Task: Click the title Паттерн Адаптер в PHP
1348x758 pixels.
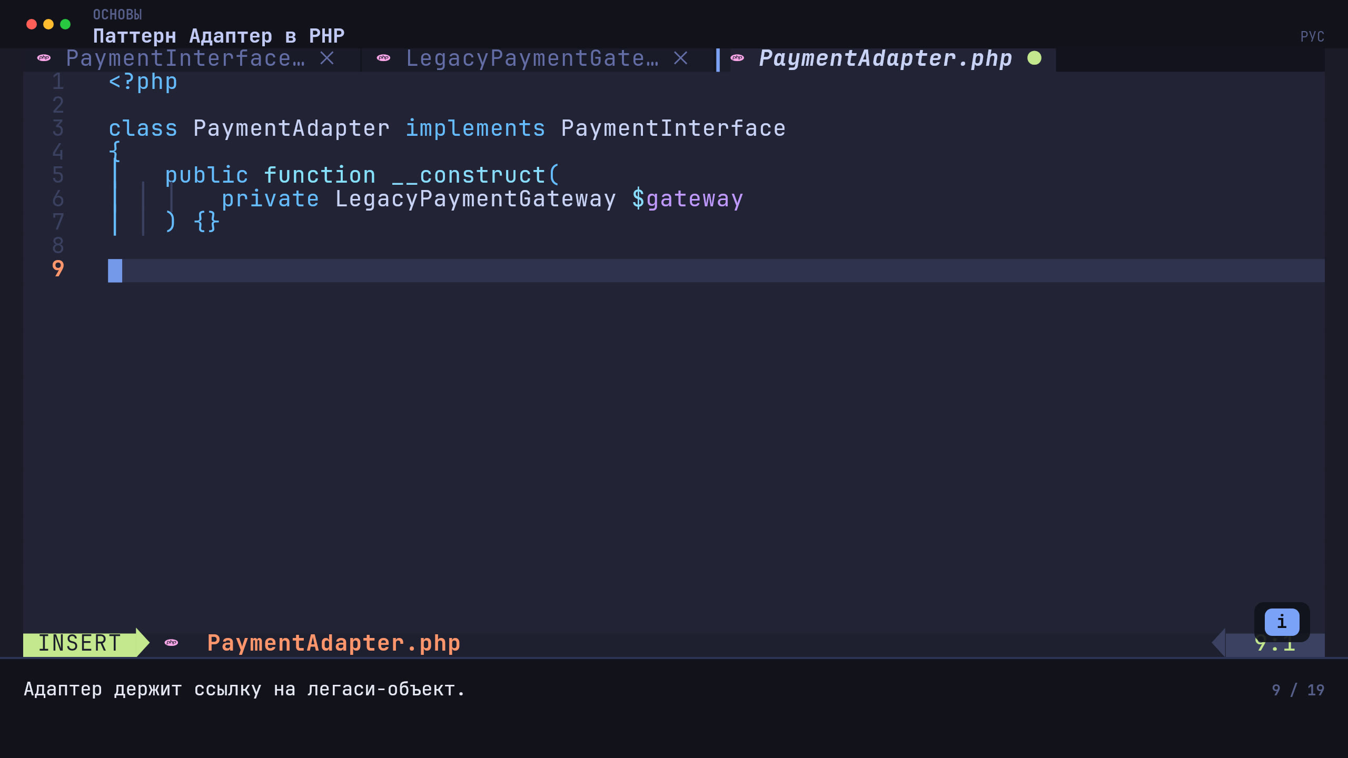Action: point(219,36)
